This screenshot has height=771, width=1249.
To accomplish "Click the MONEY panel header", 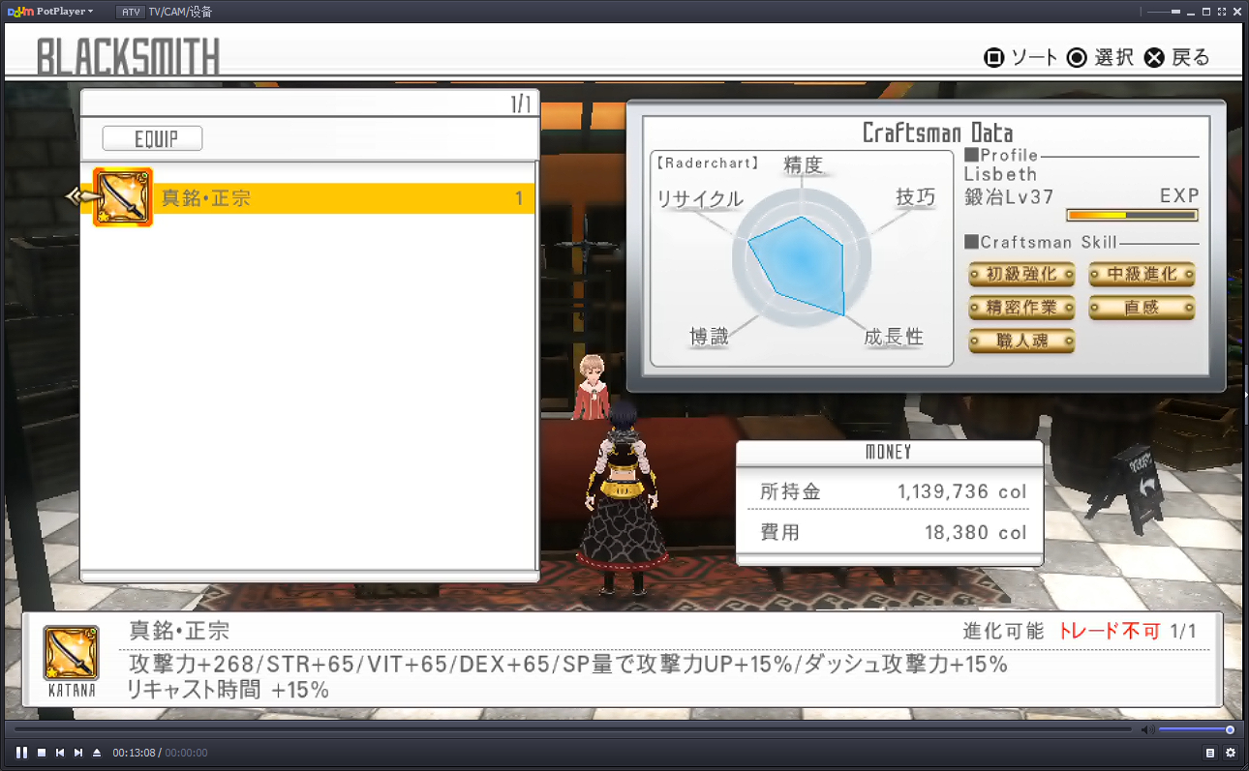I will 888,452.
